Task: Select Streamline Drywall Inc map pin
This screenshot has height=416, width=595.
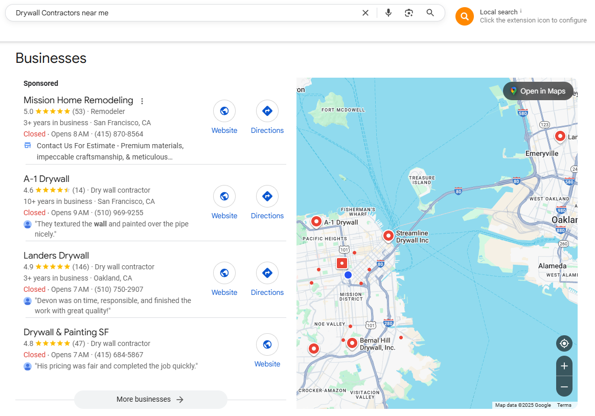Action: point(388,236)
